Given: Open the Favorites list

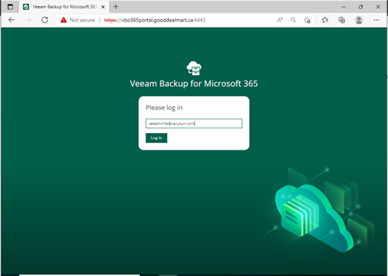Looking at the screenshot, I should pyautogui.click(x=325, y=20).
